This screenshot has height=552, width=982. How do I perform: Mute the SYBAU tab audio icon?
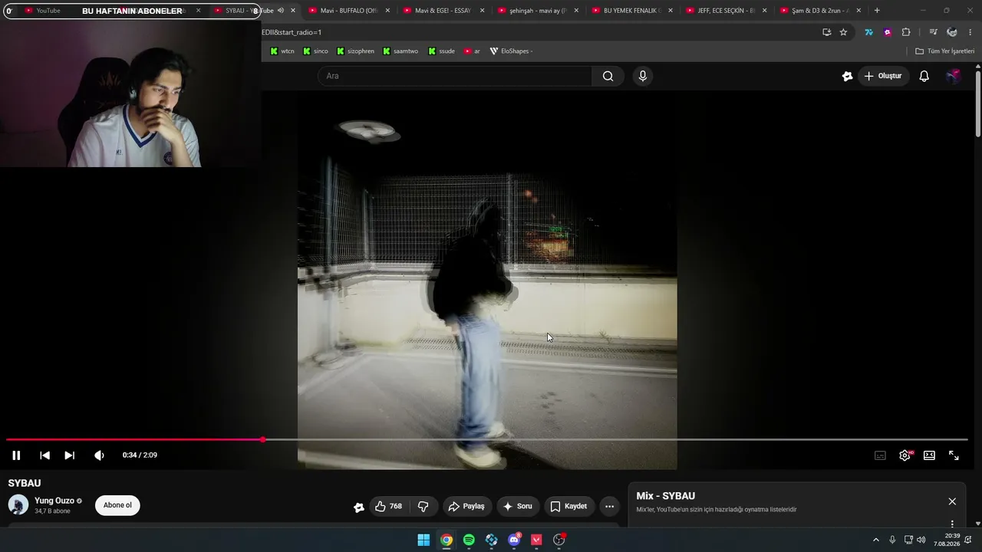[x=281, y=11]
